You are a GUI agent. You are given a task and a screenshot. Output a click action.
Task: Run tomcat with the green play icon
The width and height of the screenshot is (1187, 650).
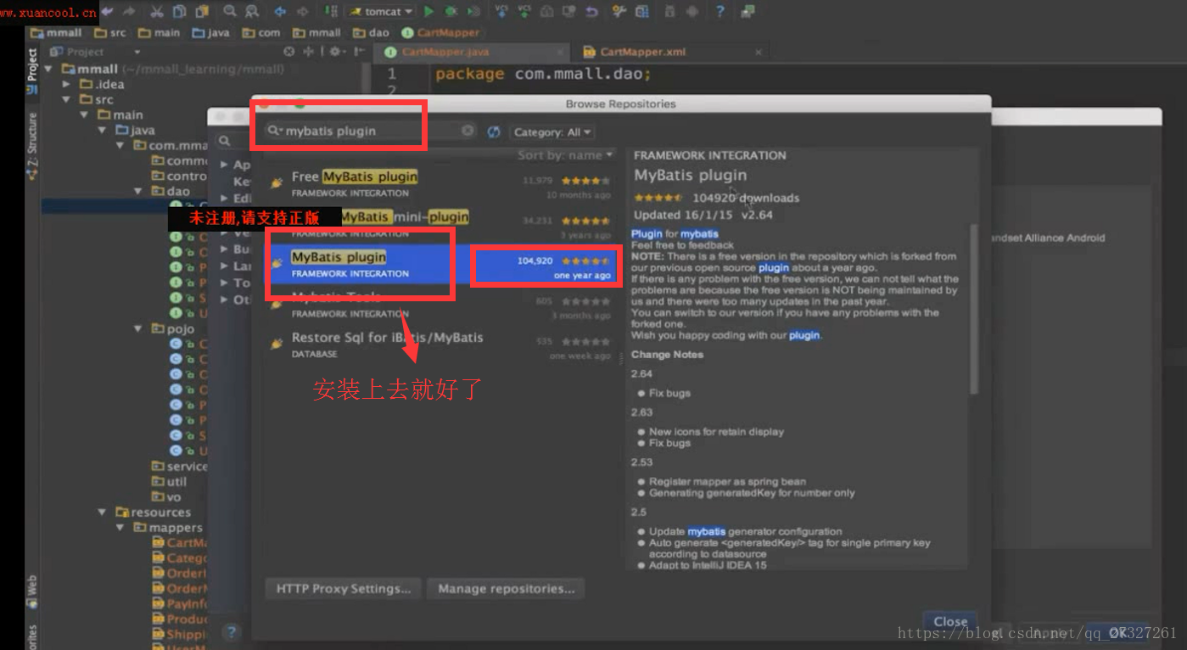point(428,12)
